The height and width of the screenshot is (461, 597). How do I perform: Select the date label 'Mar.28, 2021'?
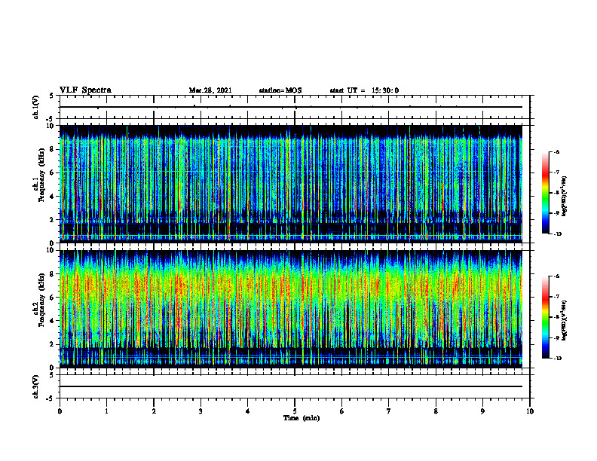click(x=210, y=90)
